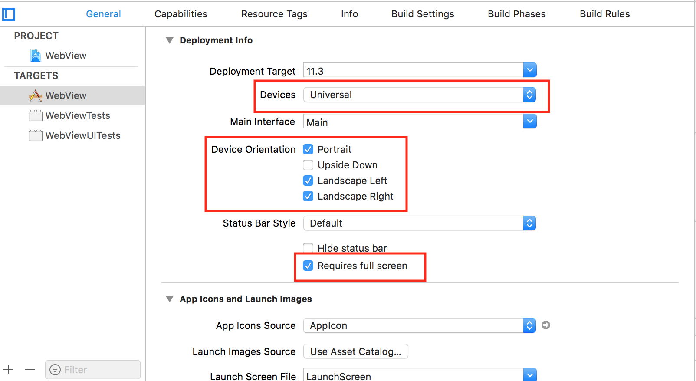Disable Requires full screen

tap(308, 266)
